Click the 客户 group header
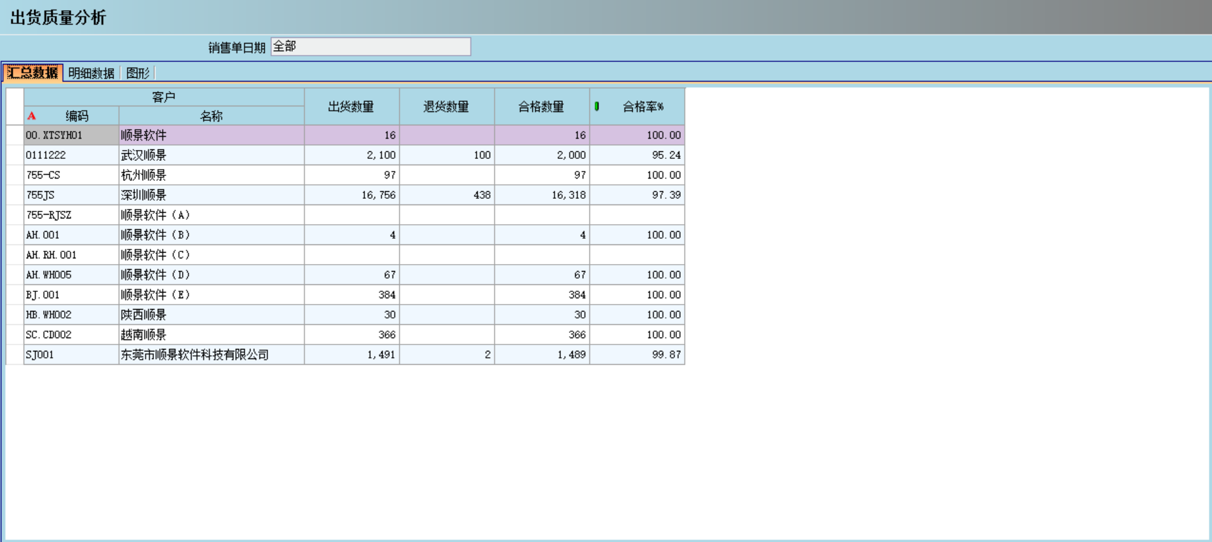 coord(164,97)
